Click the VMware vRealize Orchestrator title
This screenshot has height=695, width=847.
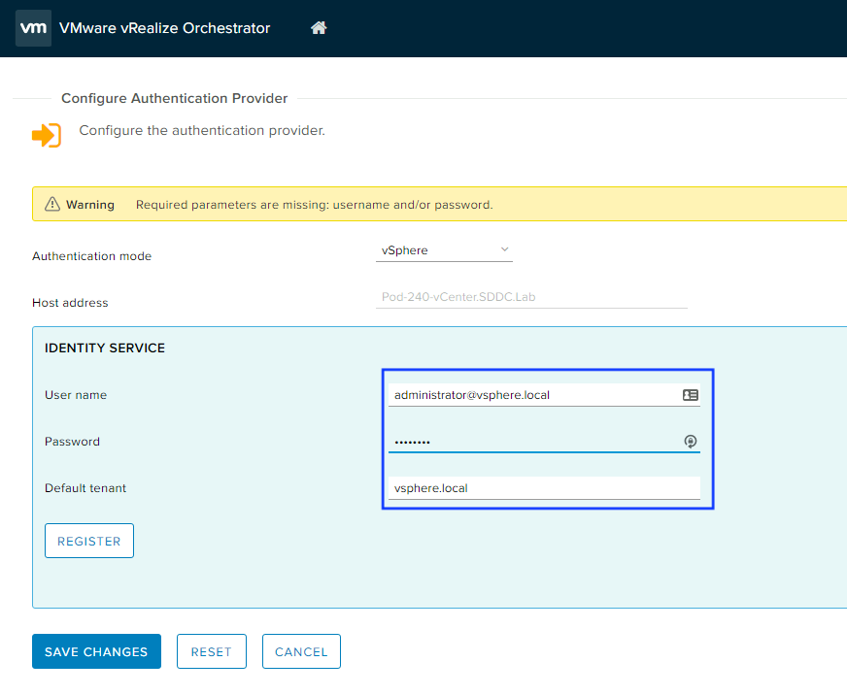[x=165, y=28]
